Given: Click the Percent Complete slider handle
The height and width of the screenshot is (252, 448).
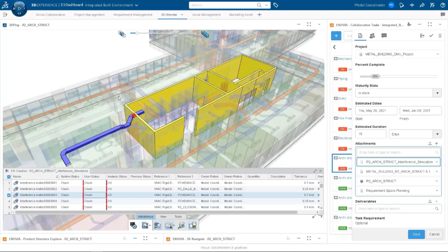Looking at the screenshot, I should [x=375, y=76].
